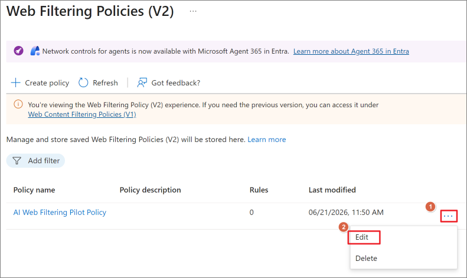Click the plus icon for Create policy
The height and width of the screenshot is (278, 467).
[15, 82]
